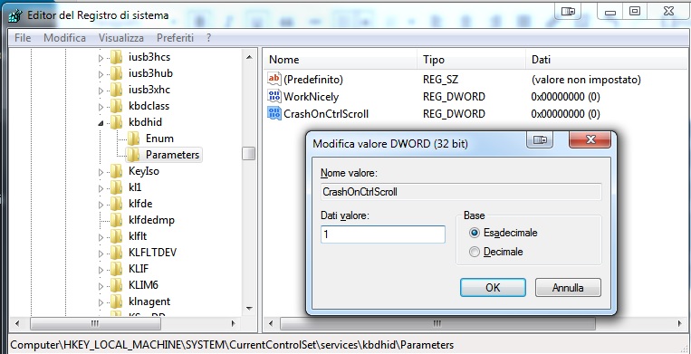Select the iusb3hub folder icon
The height and width of the screenshot is (354, 691).
coord(116,73)
